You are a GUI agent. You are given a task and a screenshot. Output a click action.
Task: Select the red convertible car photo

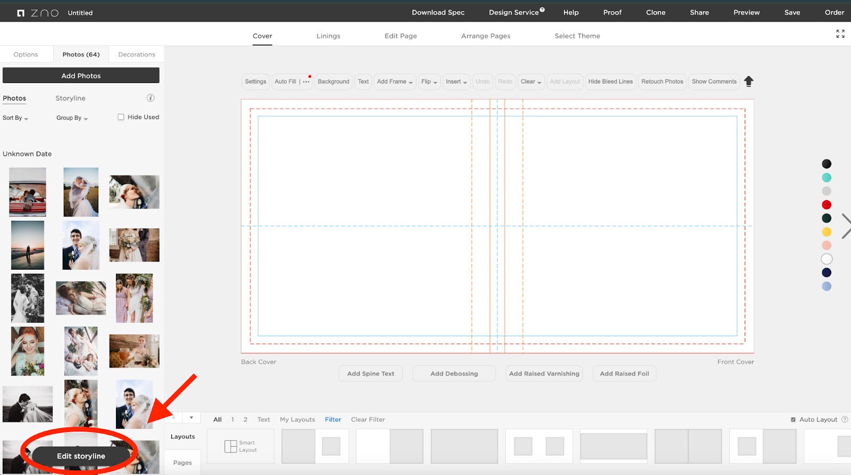(x=28, y=192)
